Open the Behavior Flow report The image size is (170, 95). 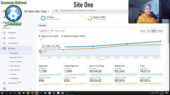click(x=16, y=58)
